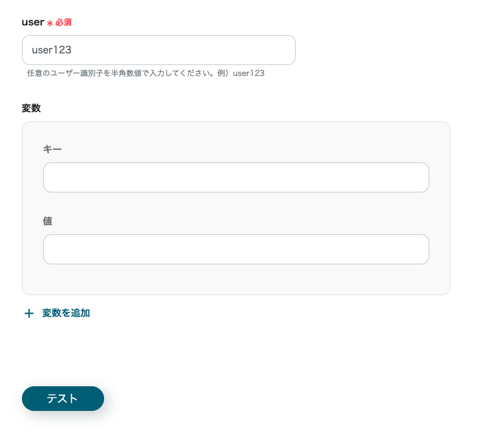Click the user123 example in the hint
The height and width of the screenshot is (439, 495).
point(249,73)
